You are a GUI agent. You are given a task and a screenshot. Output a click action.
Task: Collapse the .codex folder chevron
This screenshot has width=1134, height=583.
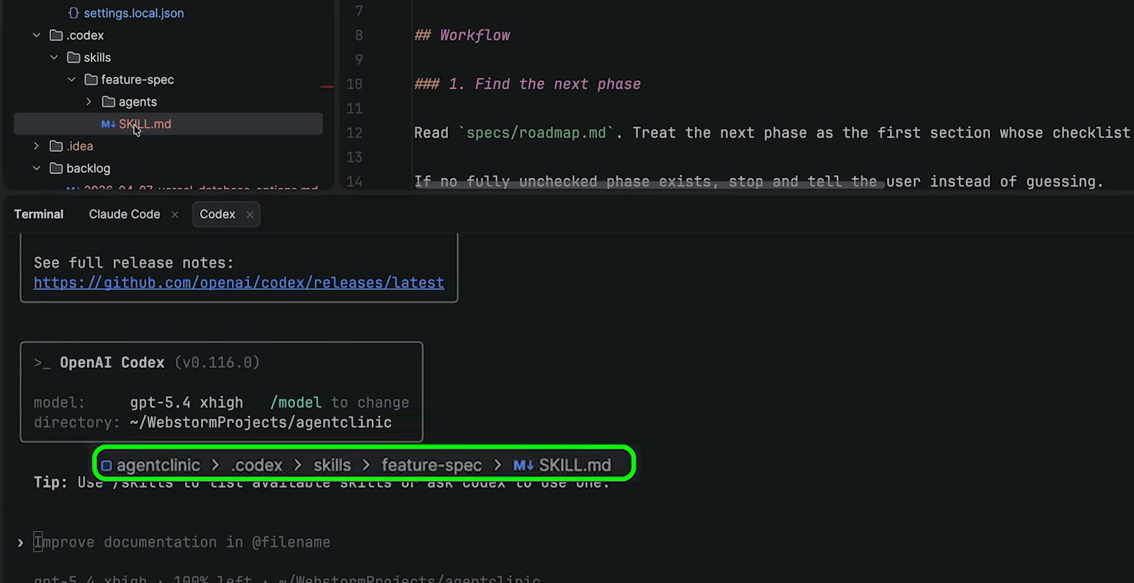click(x=37, y=35)
